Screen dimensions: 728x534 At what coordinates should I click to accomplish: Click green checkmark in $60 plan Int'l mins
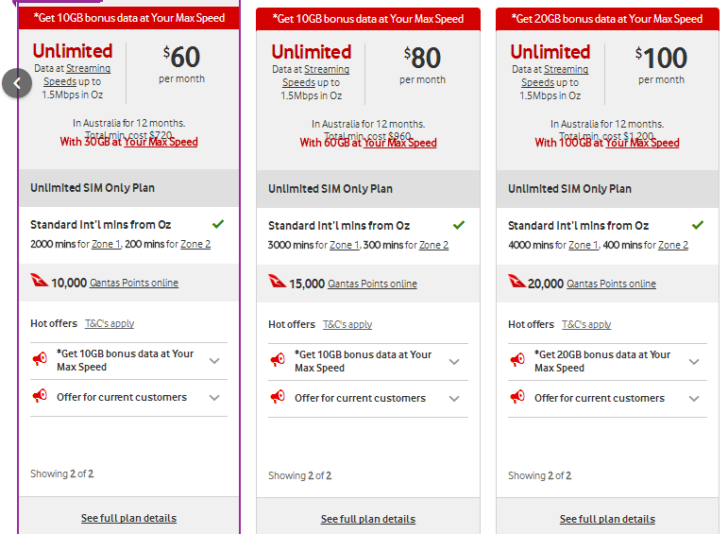click(x=218, y=224)
